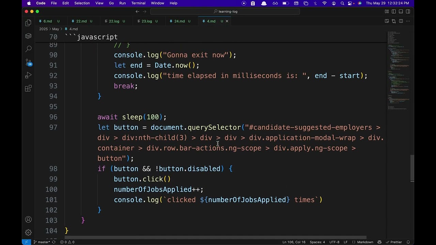Open battery status in menu bar
Screen dimensions: 436x245
pos(286,3)
